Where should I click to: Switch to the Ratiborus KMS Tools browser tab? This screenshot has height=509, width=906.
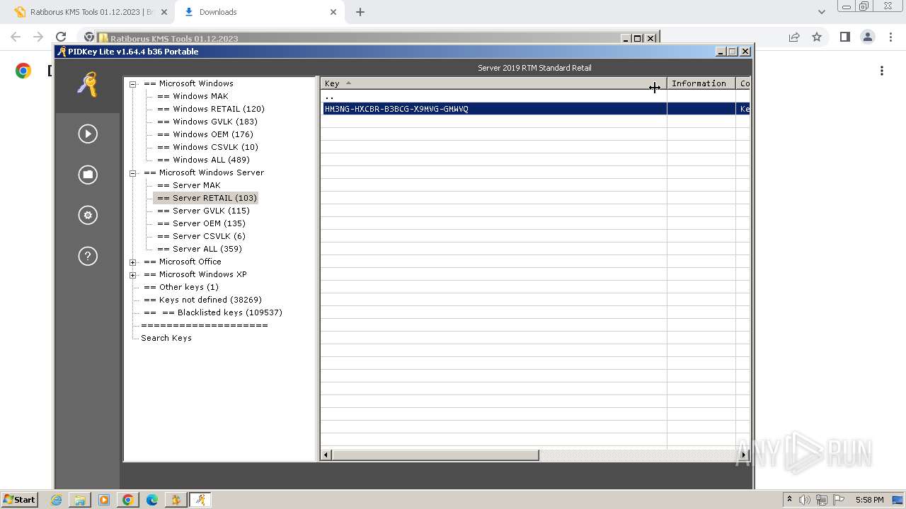[x=91, y=12]
